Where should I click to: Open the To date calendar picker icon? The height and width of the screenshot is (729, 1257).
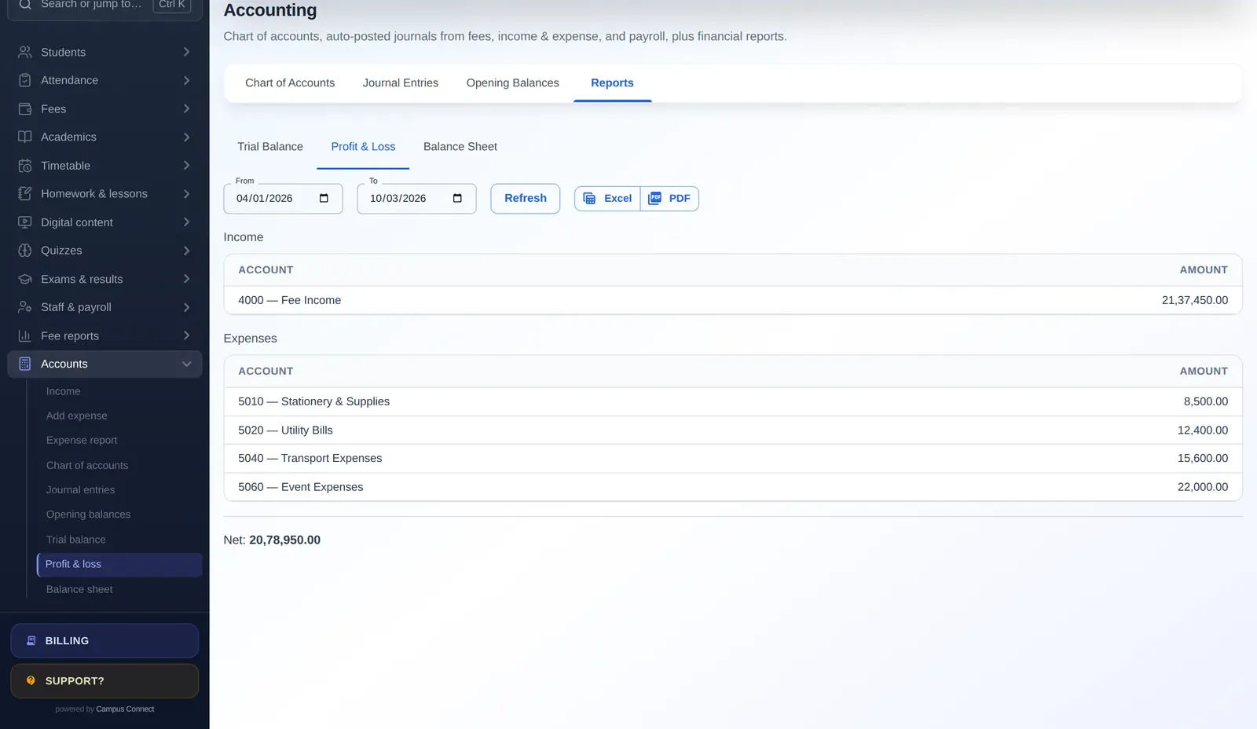point(457,198)
